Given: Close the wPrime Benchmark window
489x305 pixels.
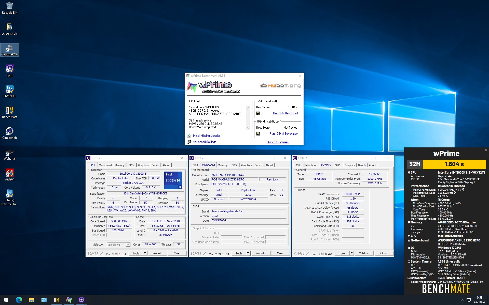Looking at the screenshot, I should coord(300,76).
